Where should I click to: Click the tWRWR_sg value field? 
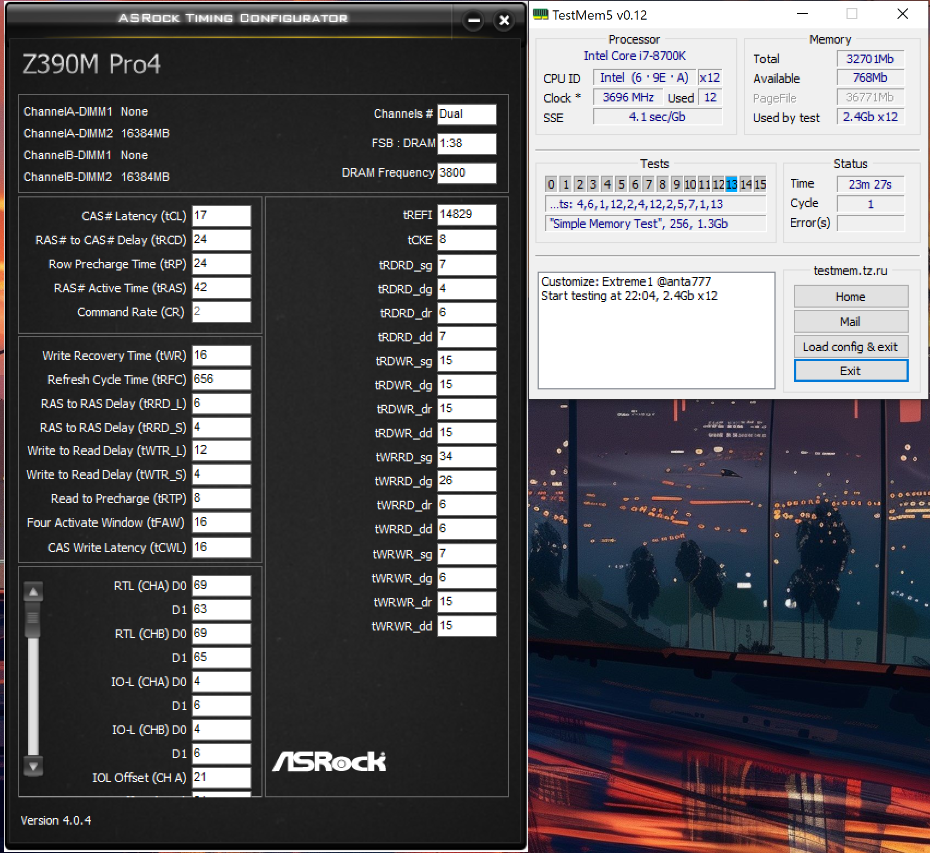click(x=467, y=554)
